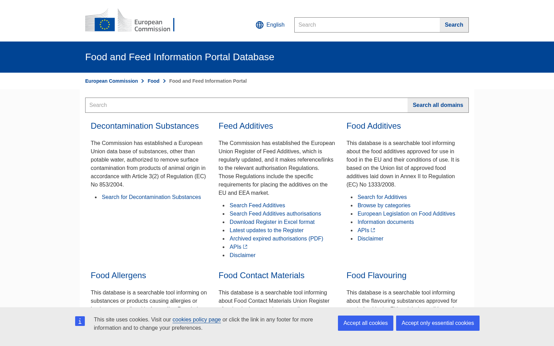Viewport: 554px width, 346px height.
Task: Open the Browse by categories link
Action: click(384, 206)
